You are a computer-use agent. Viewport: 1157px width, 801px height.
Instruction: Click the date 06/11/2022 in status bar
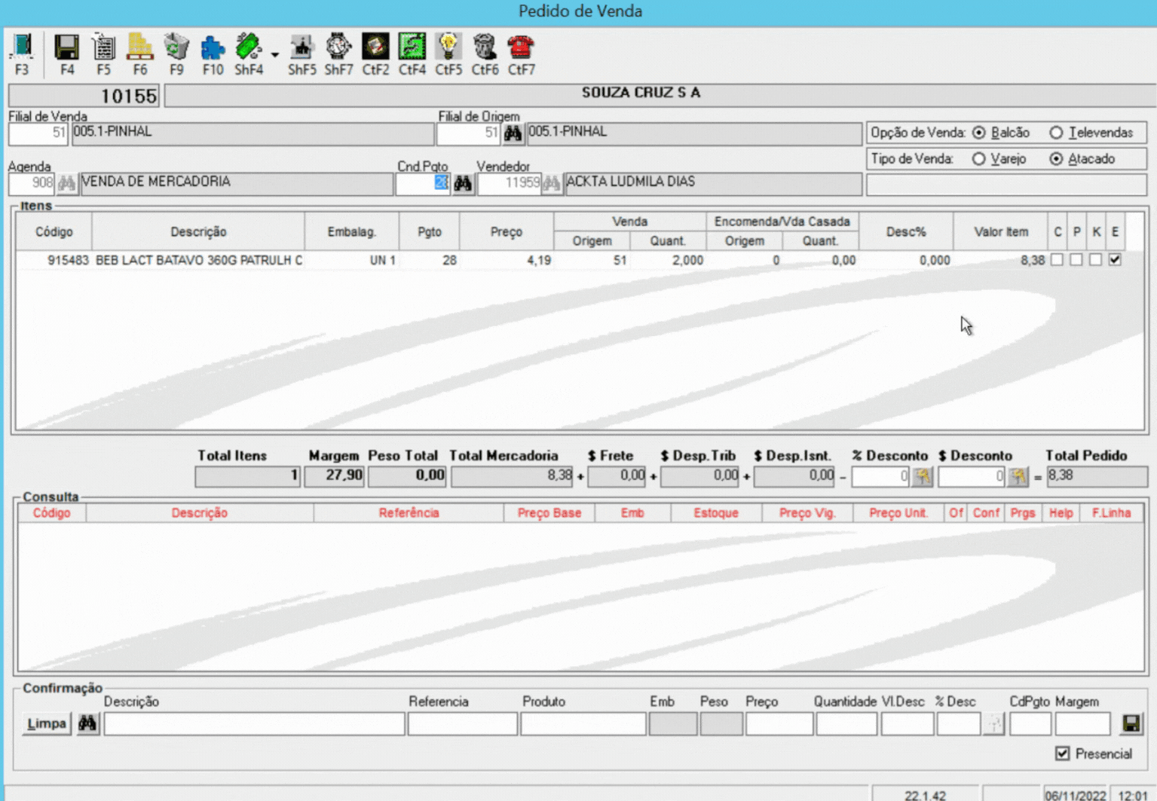click(1075, 795)
